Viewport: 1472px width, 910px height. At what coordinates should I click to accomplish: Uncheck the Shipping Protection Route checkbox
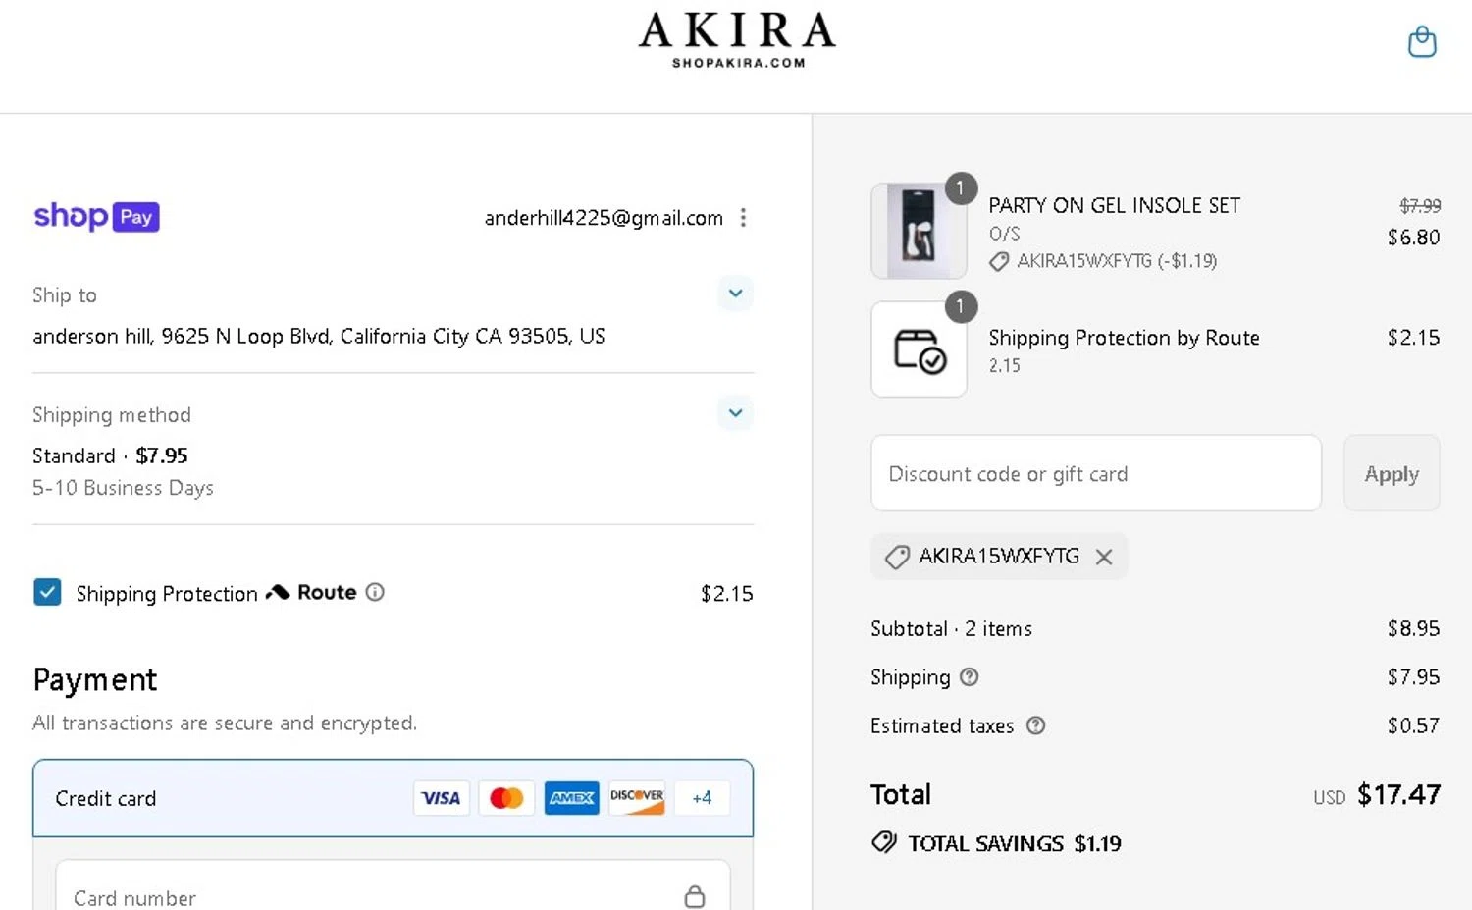coord(47,592)
